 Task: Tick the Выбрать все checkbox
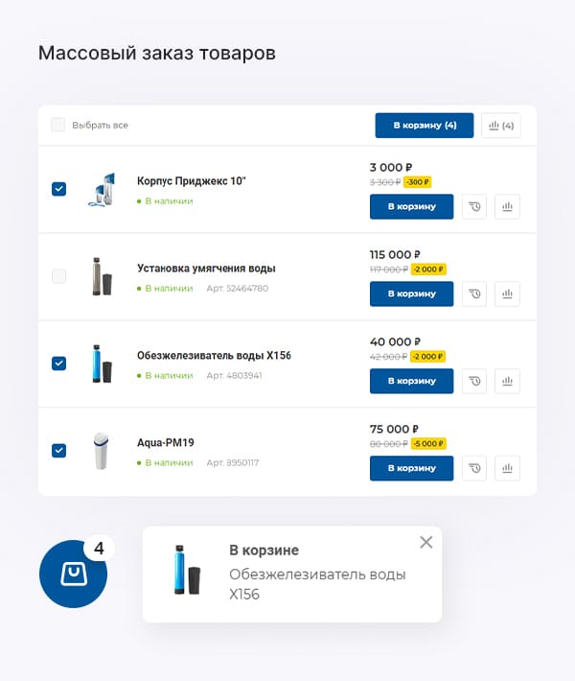click(x=58, y=125)
